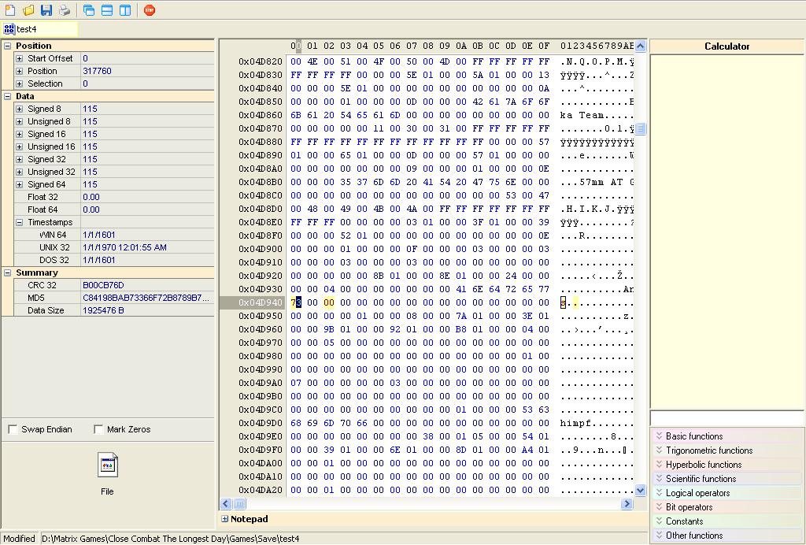Image resolution: width=806 pixels, height=545 pixels.
Task: Click the ASCII text 'himpf' in hex view
Action: point(575,423)
